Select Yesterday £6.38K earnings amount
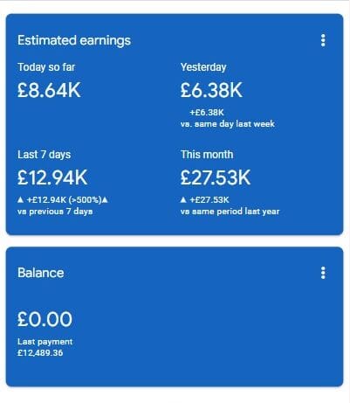Image resolution: width=350 pixels, height=403 pixels. point(211,90)
